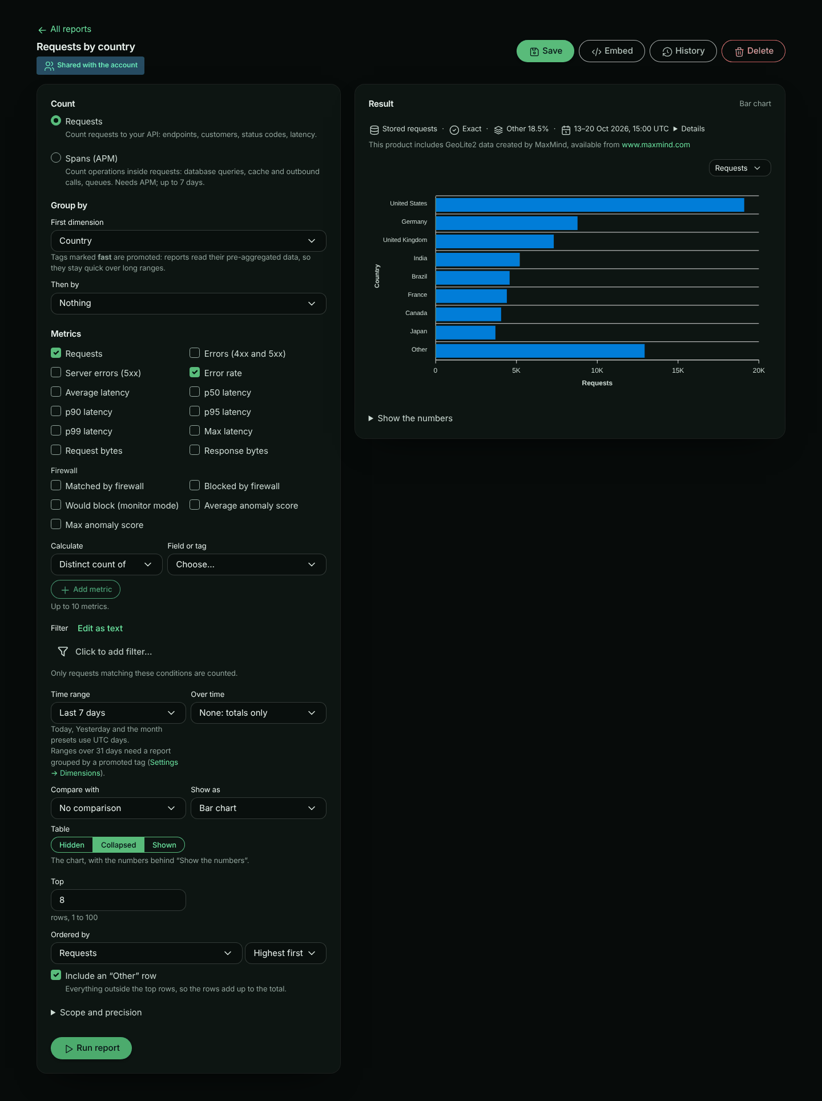
Task: Open chart metric Requests dropdown
Action: [740, 168]
